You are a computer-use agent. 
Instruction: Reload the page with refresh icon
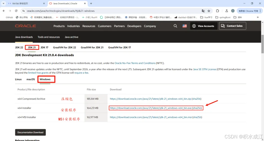(x=16, y=11)
